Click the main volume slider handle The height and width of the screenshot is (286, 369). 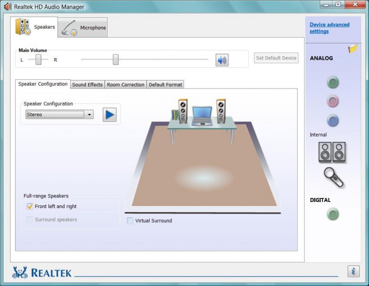[x=116, y=60]
